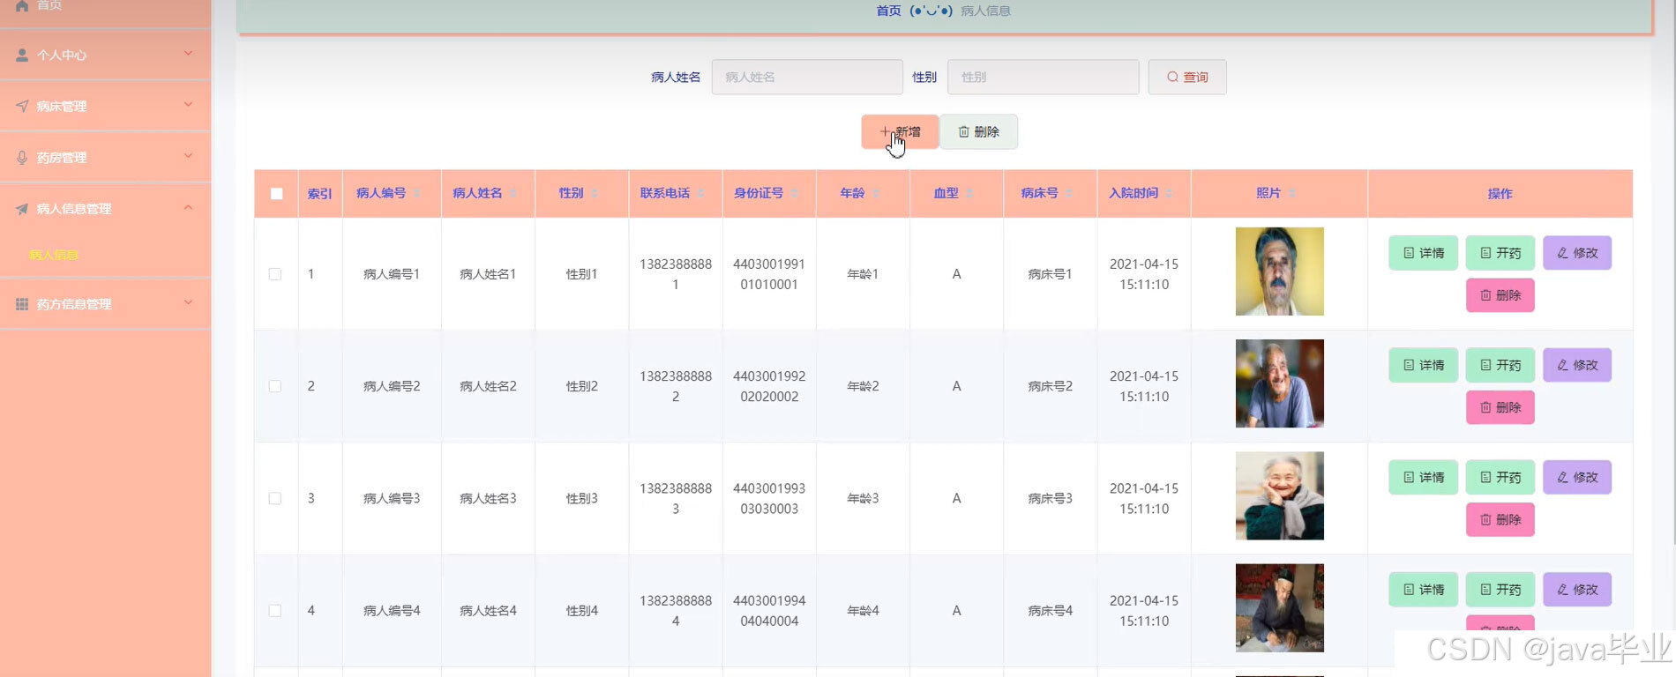
Task: Click 开药 for 病人姓名4
Action: pyautogui.click(x=1500, y=590)
